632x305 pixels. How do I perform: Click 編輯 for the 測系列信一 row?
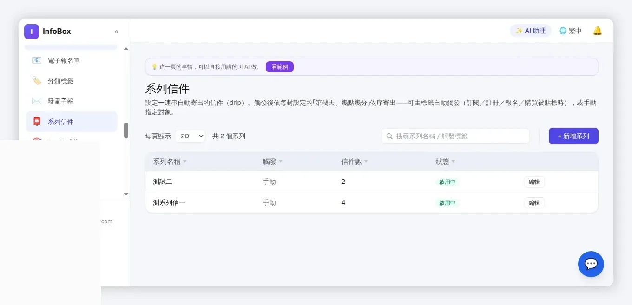coord(534,203)
